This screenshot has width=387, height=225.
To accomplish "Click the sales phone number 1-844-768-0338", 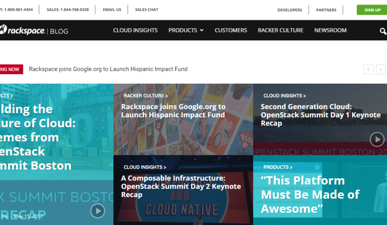I will (67, 9).
